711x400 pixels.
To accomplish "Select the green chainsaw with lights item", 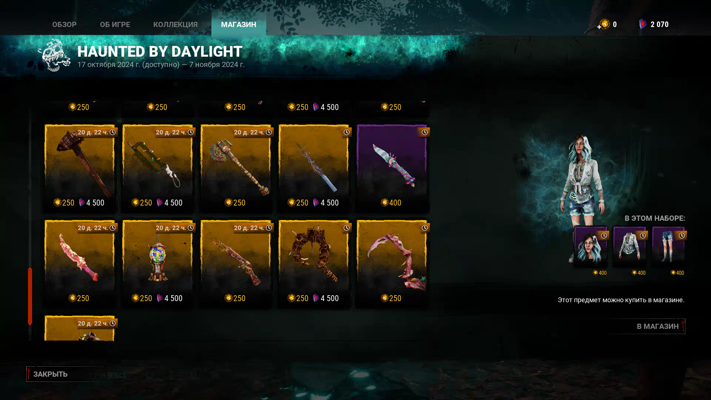I will point(157,168).
